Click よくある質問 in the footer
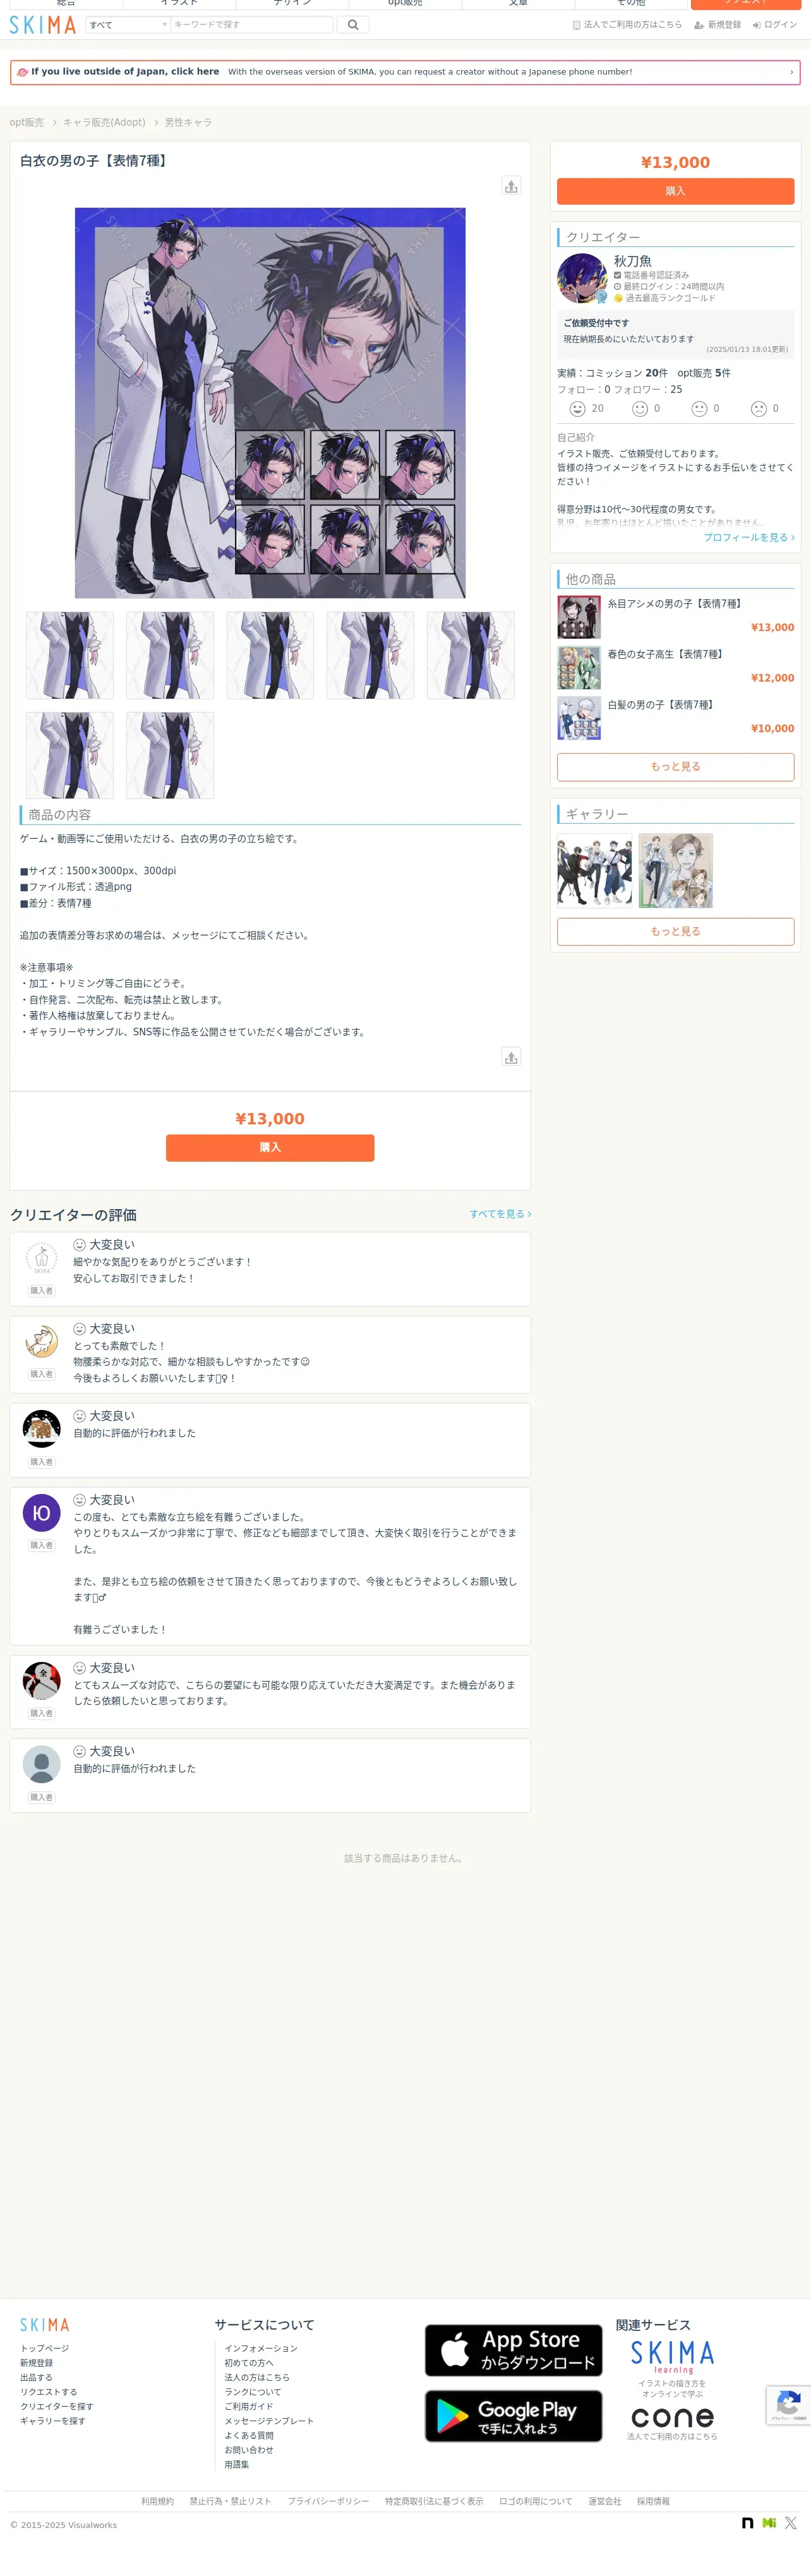 249,2436
